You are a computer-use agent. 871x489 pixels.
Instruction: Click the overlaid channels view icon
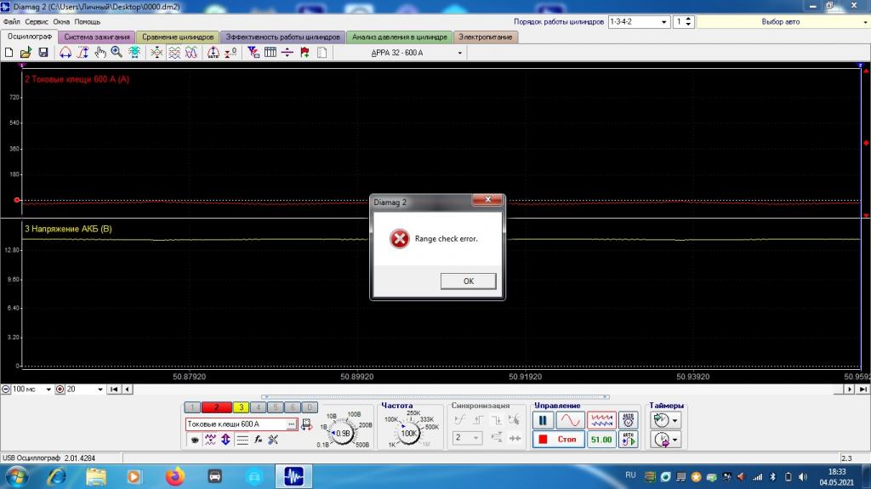157,53
